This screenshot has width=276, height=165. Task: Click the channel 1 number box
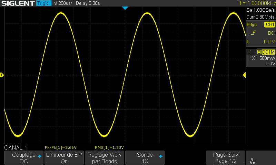[251, 52]
